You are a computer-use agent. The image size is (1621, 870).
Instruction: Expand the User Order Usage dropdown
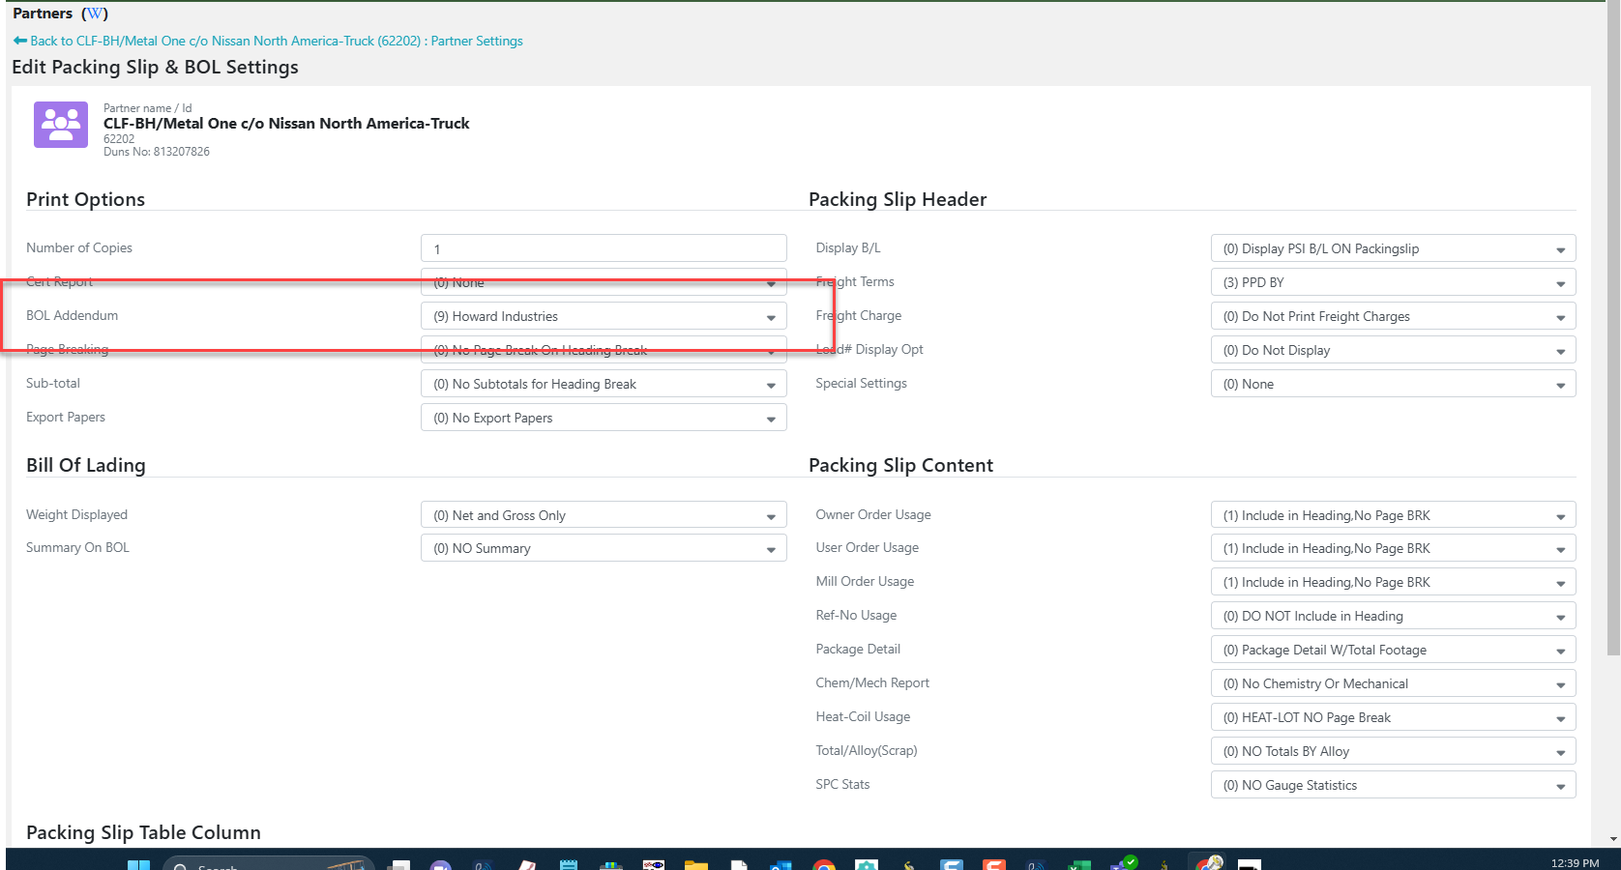[x=1393, y=548]
